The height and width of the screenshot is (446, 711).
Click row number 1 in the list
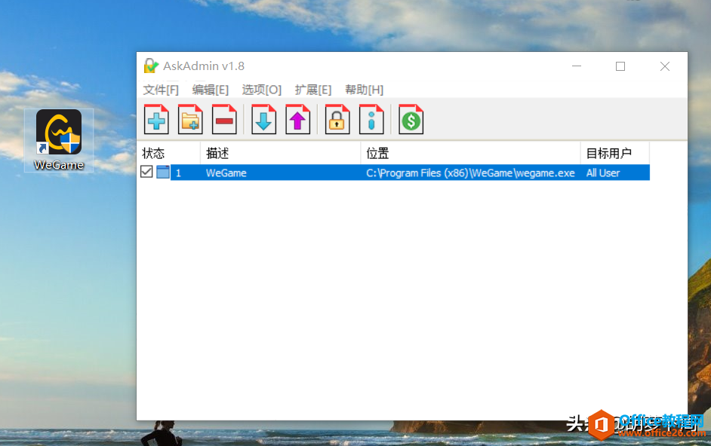point(178,173)
